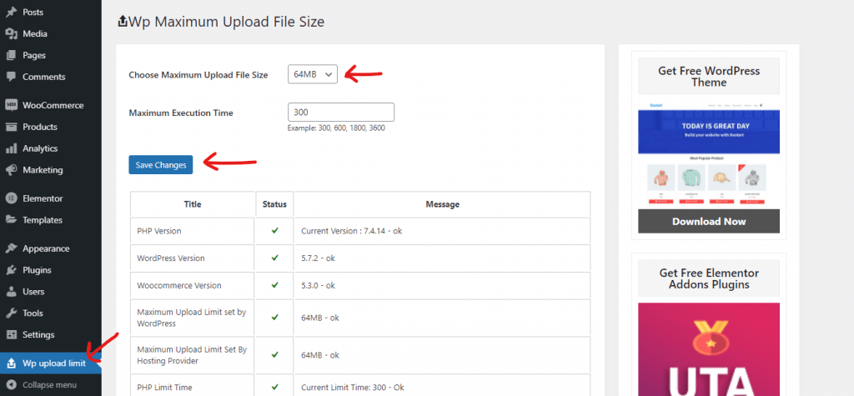The height and width of the screenshot is (396, 854).
Task: Click the Marketing megaphone icon
Action: 11,170
